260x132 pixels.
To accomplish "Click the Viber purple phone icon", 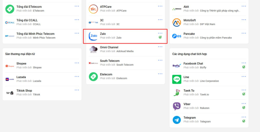I will pyautogui.click(x=177, y=106).
